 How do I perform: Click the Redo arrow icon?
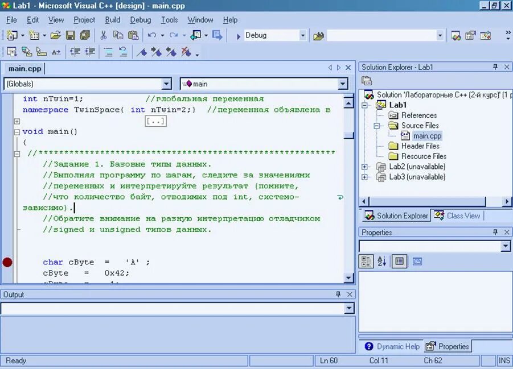coord(174,35)
